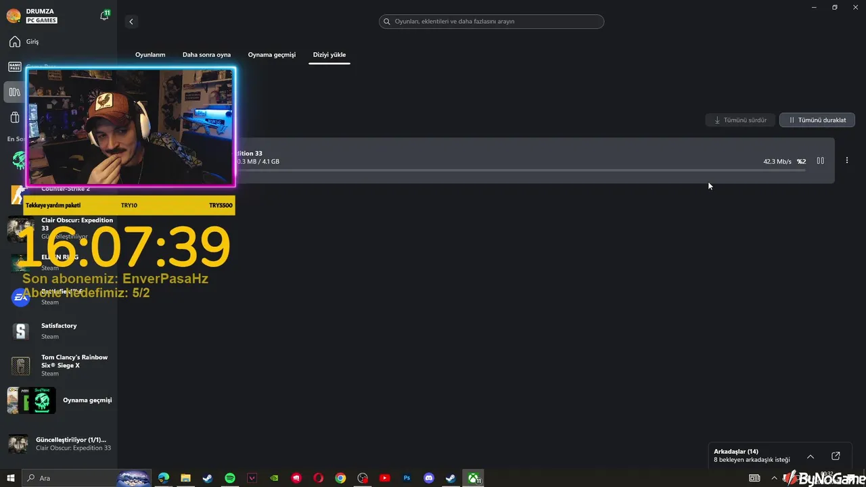The height and width of the screenshot is (487, 866).
Task: Click the Satisfactory game icon in sidebar
Action: 20,331
